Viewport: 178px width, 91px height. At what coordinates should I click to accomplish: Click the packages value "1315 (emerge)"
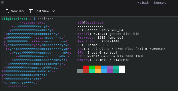pos(110,38)
